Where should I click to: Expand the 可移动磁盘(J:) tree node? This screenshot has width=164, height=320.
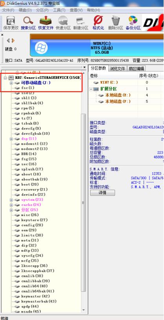[11, 83]
